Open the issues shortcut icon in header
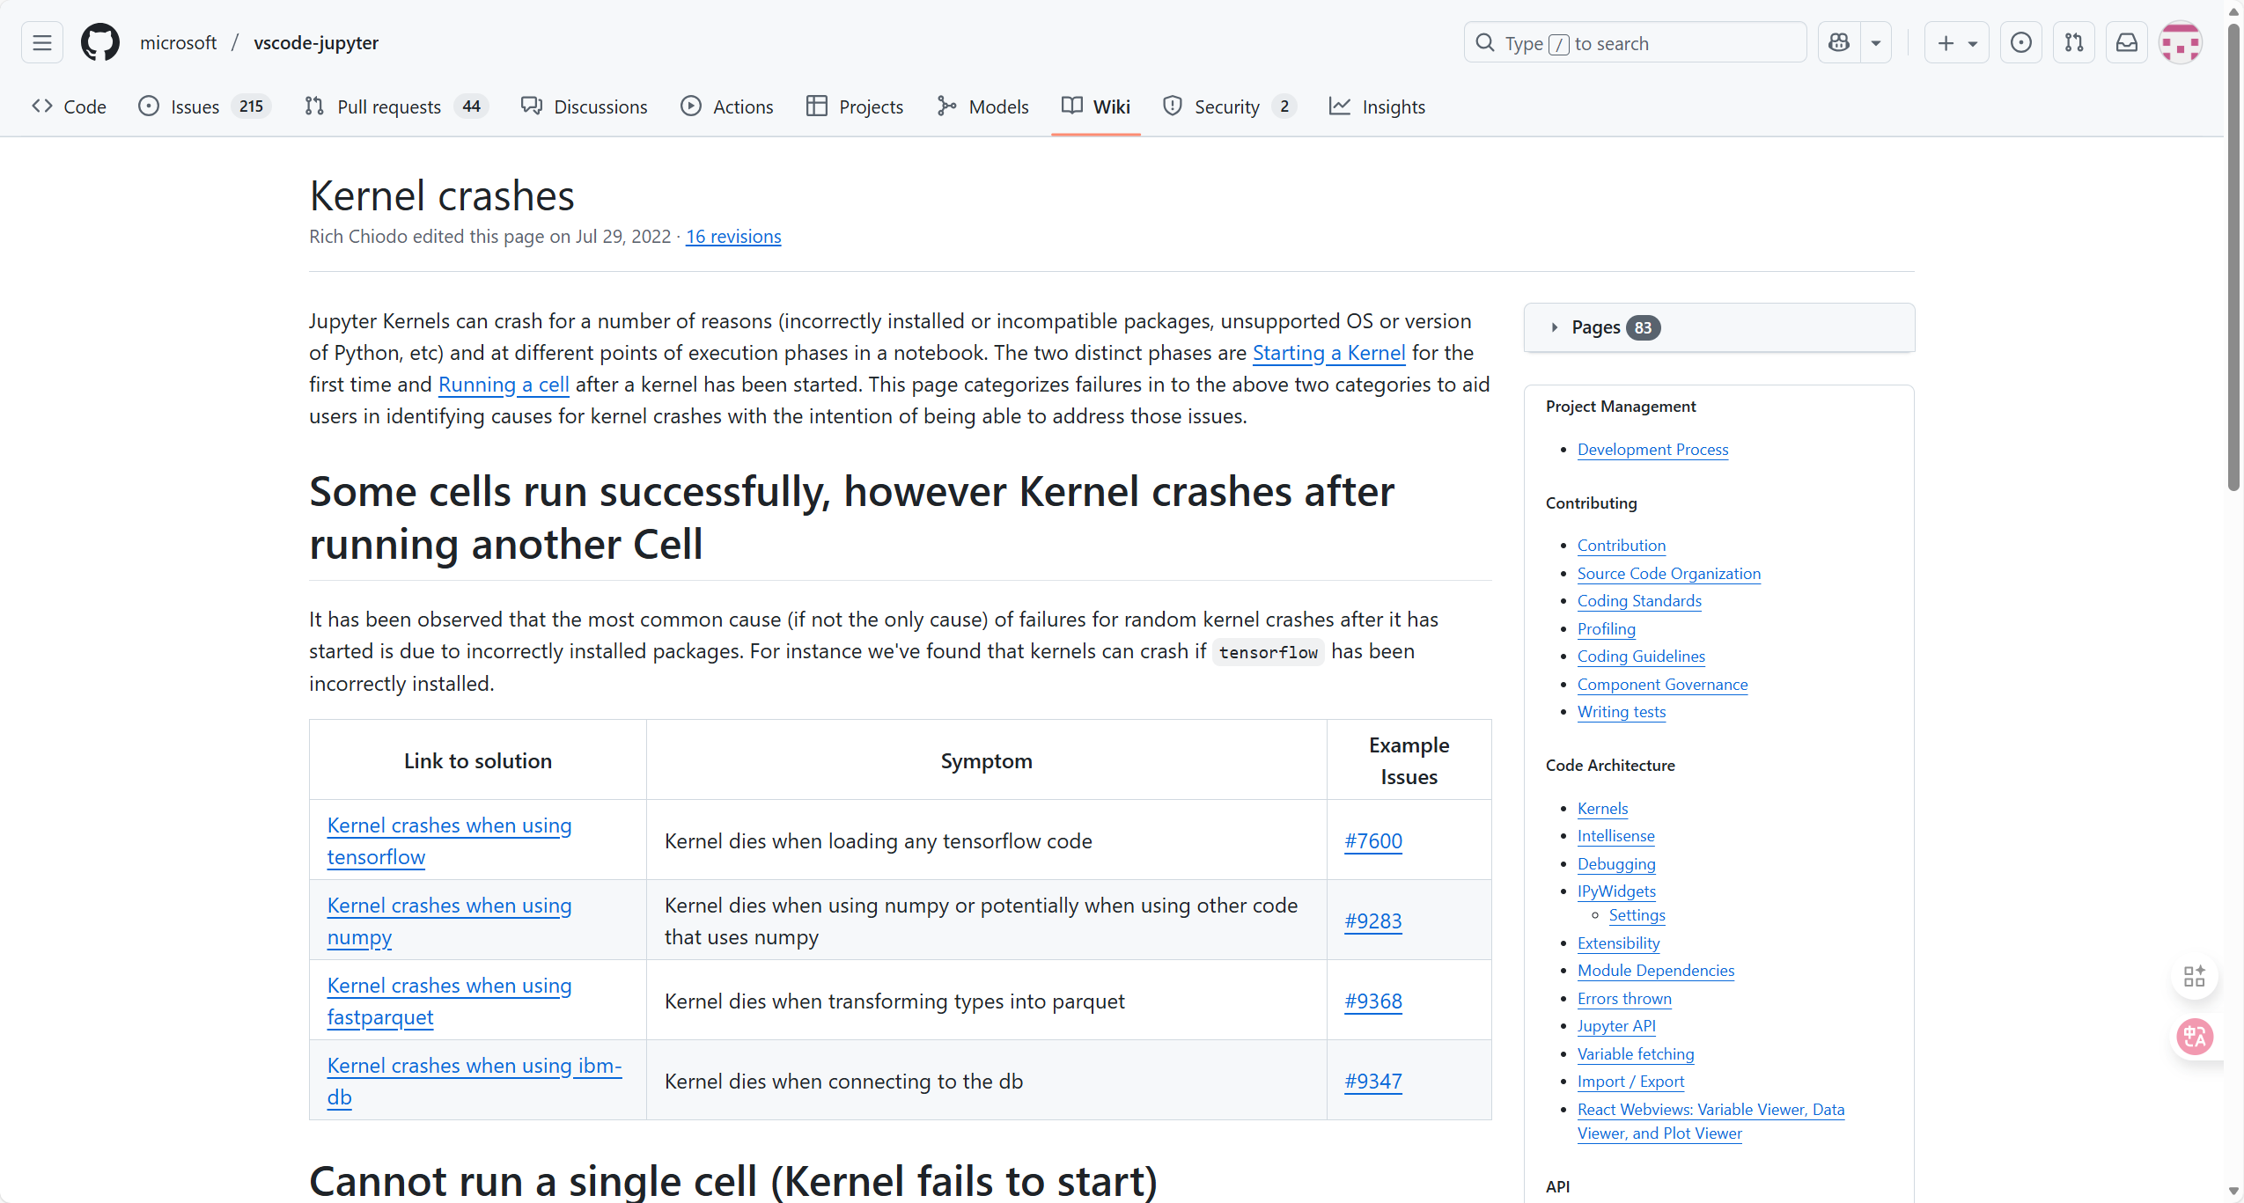Image resolution: width=2244 pixels, height=1203 pixels. point(2021,42)
